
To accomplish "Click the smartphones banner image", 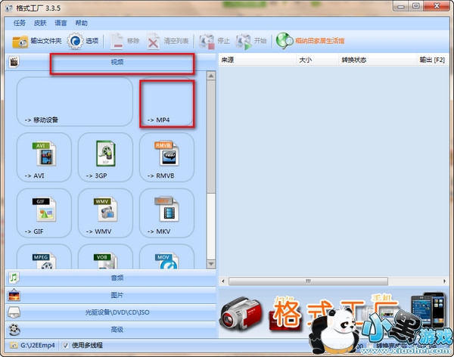I will 428,310.
